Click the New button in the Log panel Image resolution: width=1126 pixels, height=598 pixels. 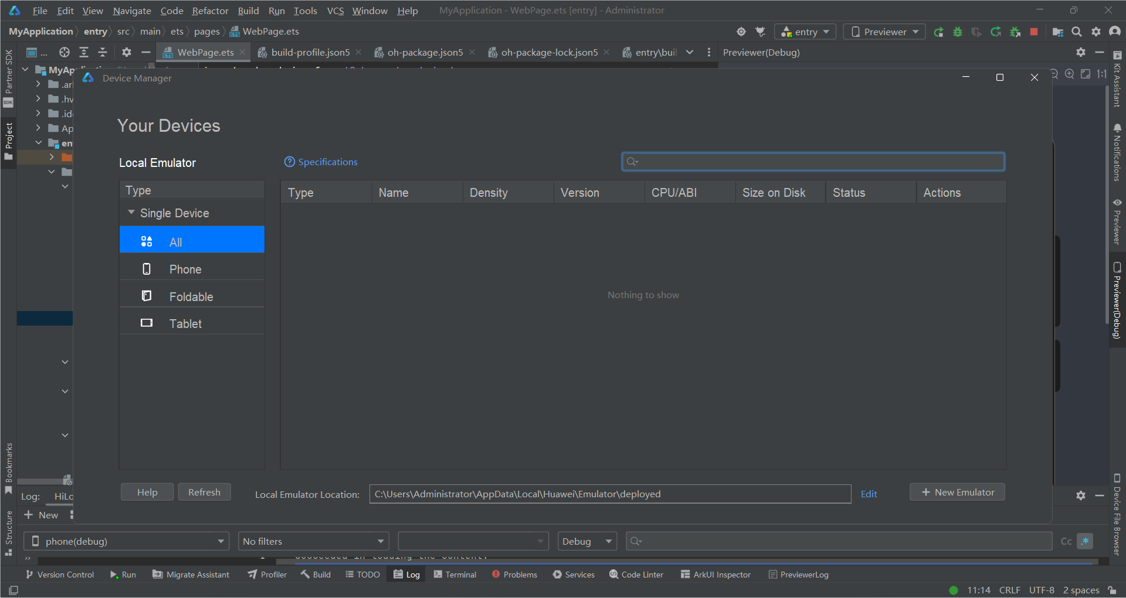[x=41, y=515]
